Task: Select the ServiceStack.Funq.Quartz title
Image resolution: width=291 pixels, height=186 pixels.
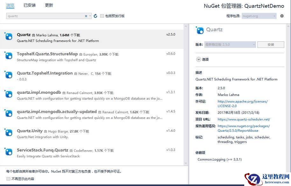Action: (x=43, y=150)
